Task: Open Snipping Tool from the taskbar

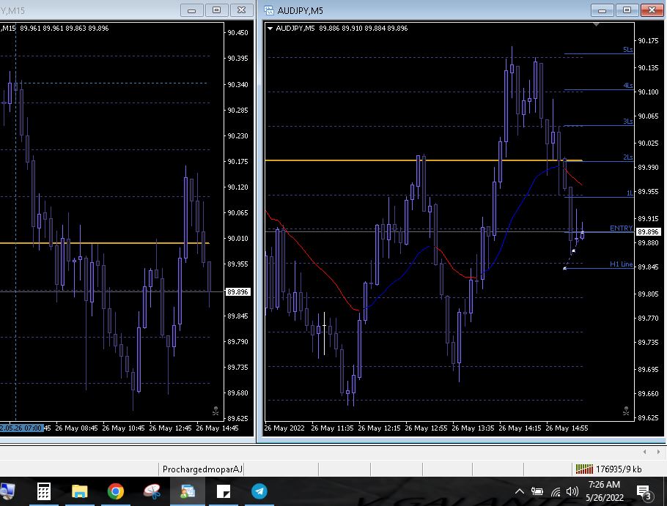Action: [x=152, y=491]
